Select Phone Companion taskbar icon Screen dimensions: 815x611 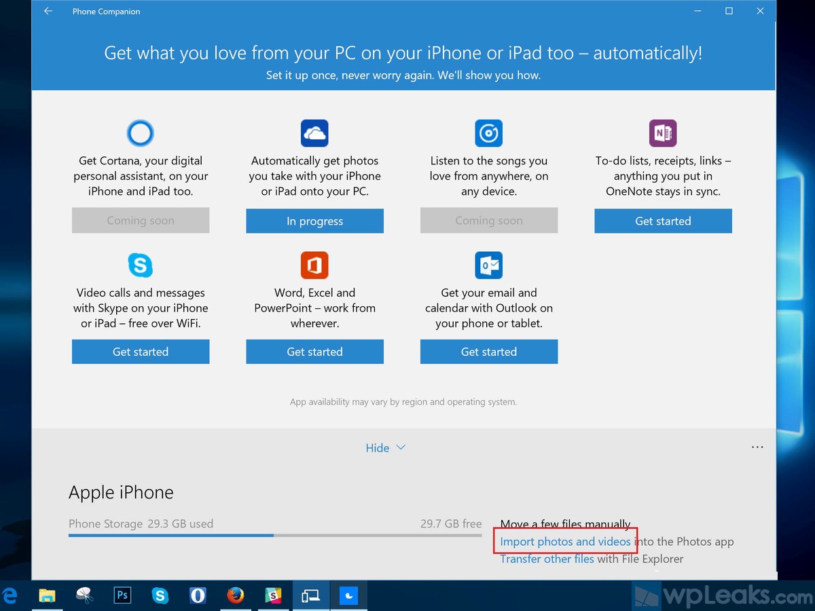pyautogui.click(x=311, y=595)
